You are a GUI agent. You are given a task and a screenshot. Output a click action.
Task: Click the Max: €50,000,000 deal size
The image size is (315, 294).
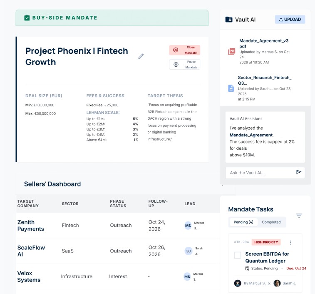pos(41,113)
